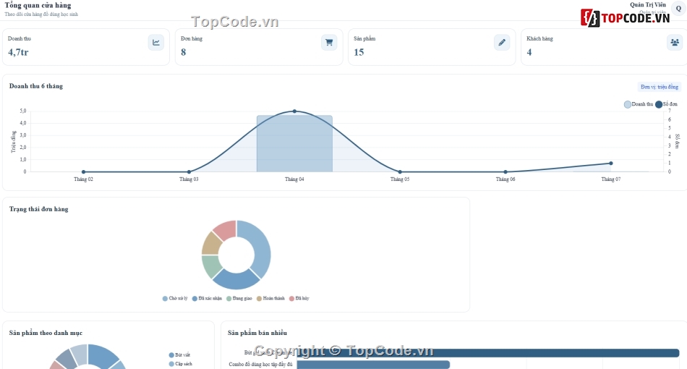Viewport: 687px width, 369px height.
Task: Toggle the Đang giao legend item
Action: [x=239, y=298]
